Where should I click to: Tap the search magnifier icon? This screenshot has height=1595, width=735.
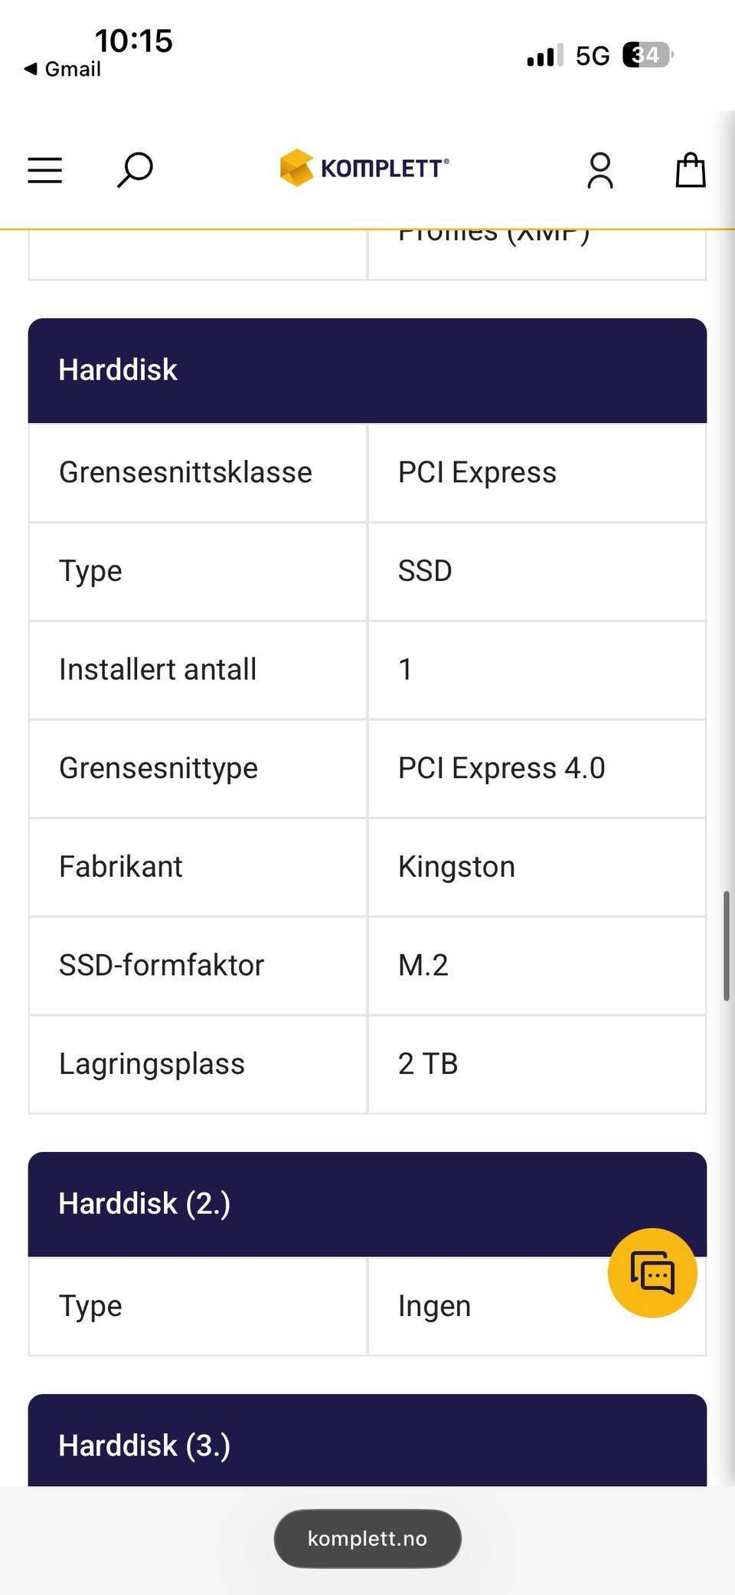coord(135,170)
